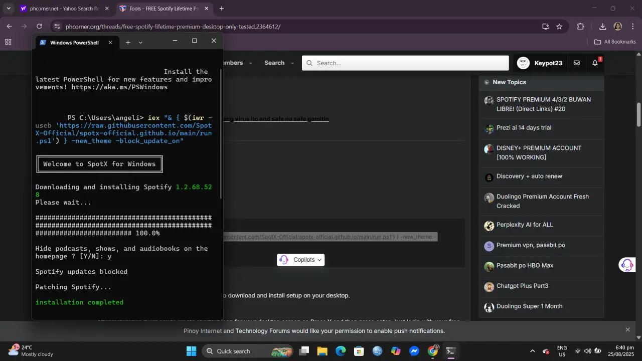The height and width of the screenshot is (361, 642).
Task: Open File Explorer from taskbar
Action: (x=322, y=351)
